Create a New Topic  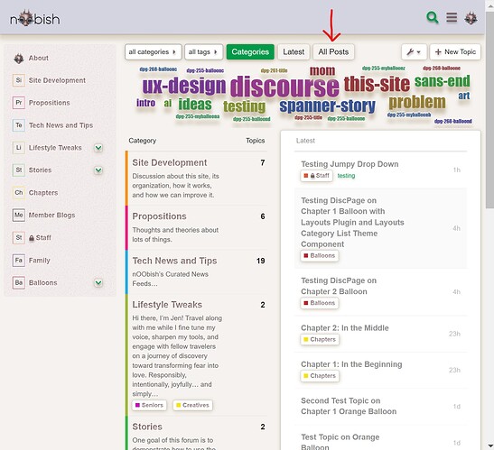(455, 52)
